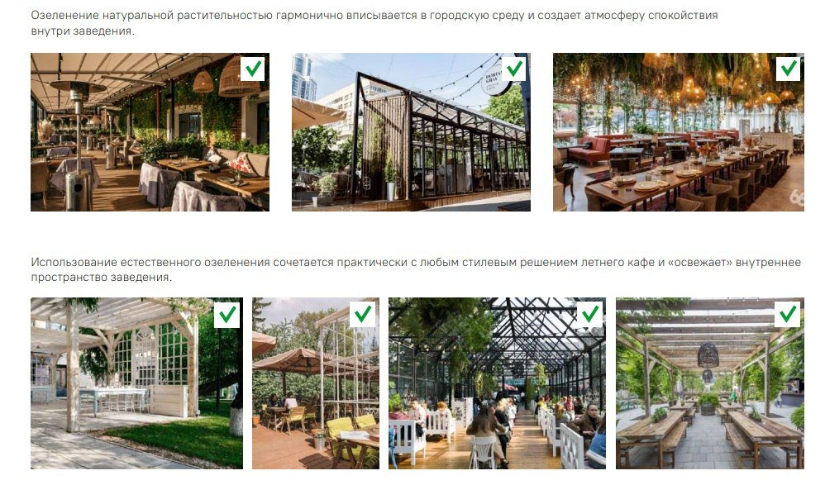Screen dimensions: 825x485
Task: Click the checkmark on the white pergola photo
Action: click(x=227, y=315)
